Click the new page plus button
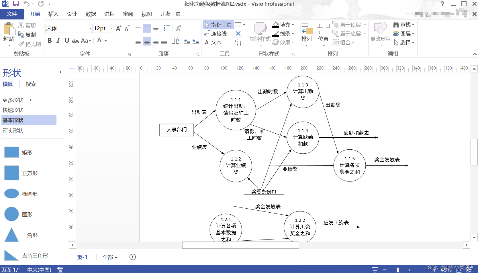The width and height of the screenshot is (478, 273). pos(132,257)
